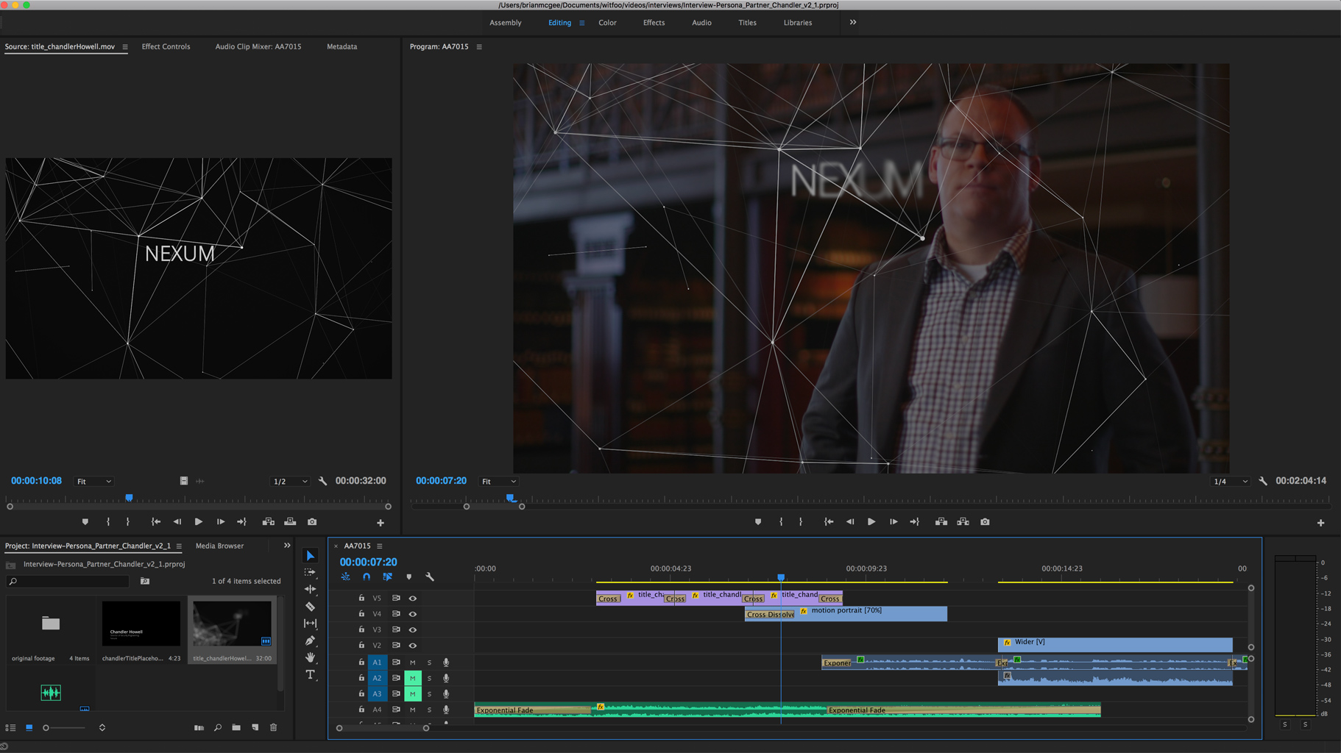Delete selected project item trash icon
1341x753 pixels.
pos(274,728)
